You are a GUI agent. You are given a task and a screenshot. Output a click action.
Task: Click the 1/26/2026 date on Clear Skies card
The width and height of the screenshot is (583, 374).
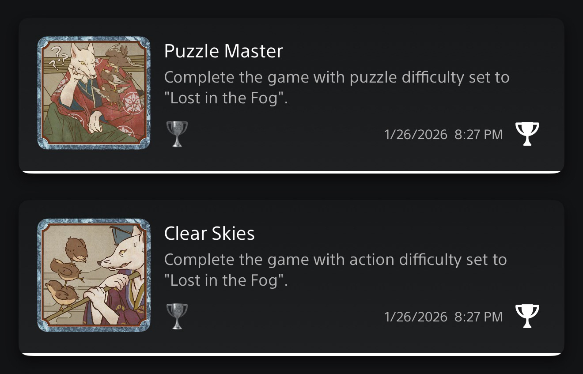coord(416,317)
